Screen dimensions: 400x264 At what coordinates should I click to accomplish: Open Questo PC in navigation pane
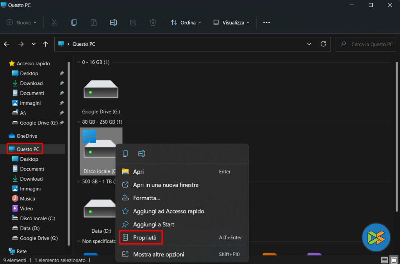(x=27, y=149)
